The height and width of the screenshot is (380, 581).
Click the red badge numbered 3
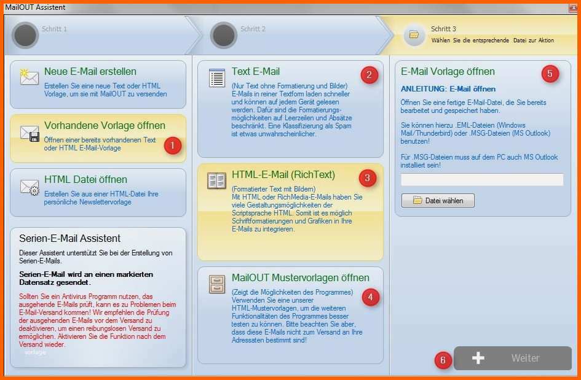coord(367,177)
